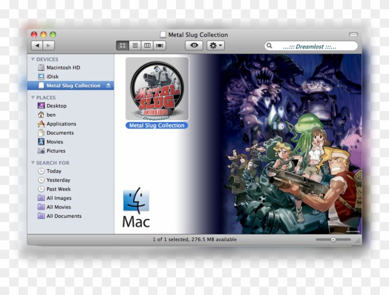Viewport: 389px width, 295px height.
Task: Click the Metal Slug Collection window title
Action: pos(198,35)
